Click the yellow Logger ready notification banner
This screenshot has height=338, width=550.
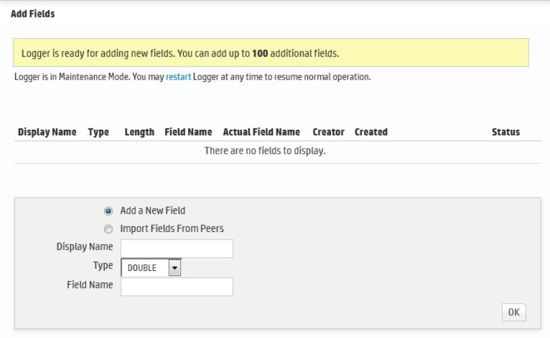271,53
